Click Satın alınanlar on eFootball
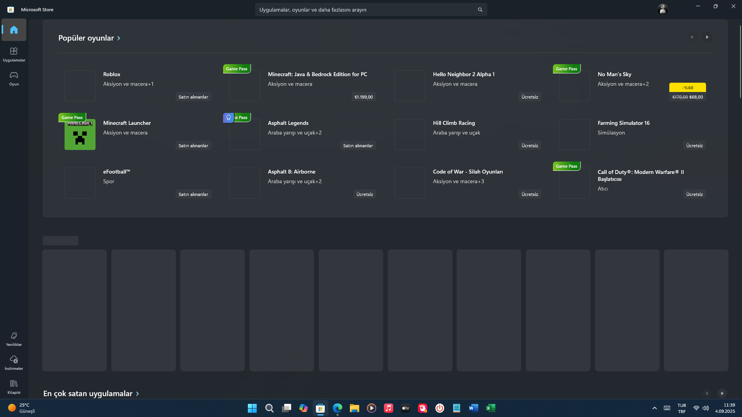 tap(193, 194)
